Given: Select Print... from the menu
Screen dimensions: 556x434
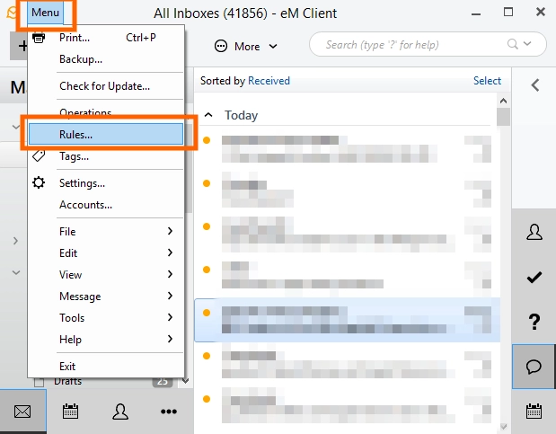Looking at the screenshot, I should pos(106,38).
